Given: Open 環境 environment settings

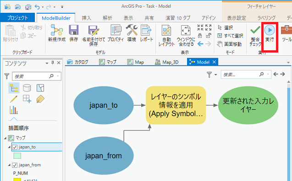Looking at the screenshot, I should 132,33.
